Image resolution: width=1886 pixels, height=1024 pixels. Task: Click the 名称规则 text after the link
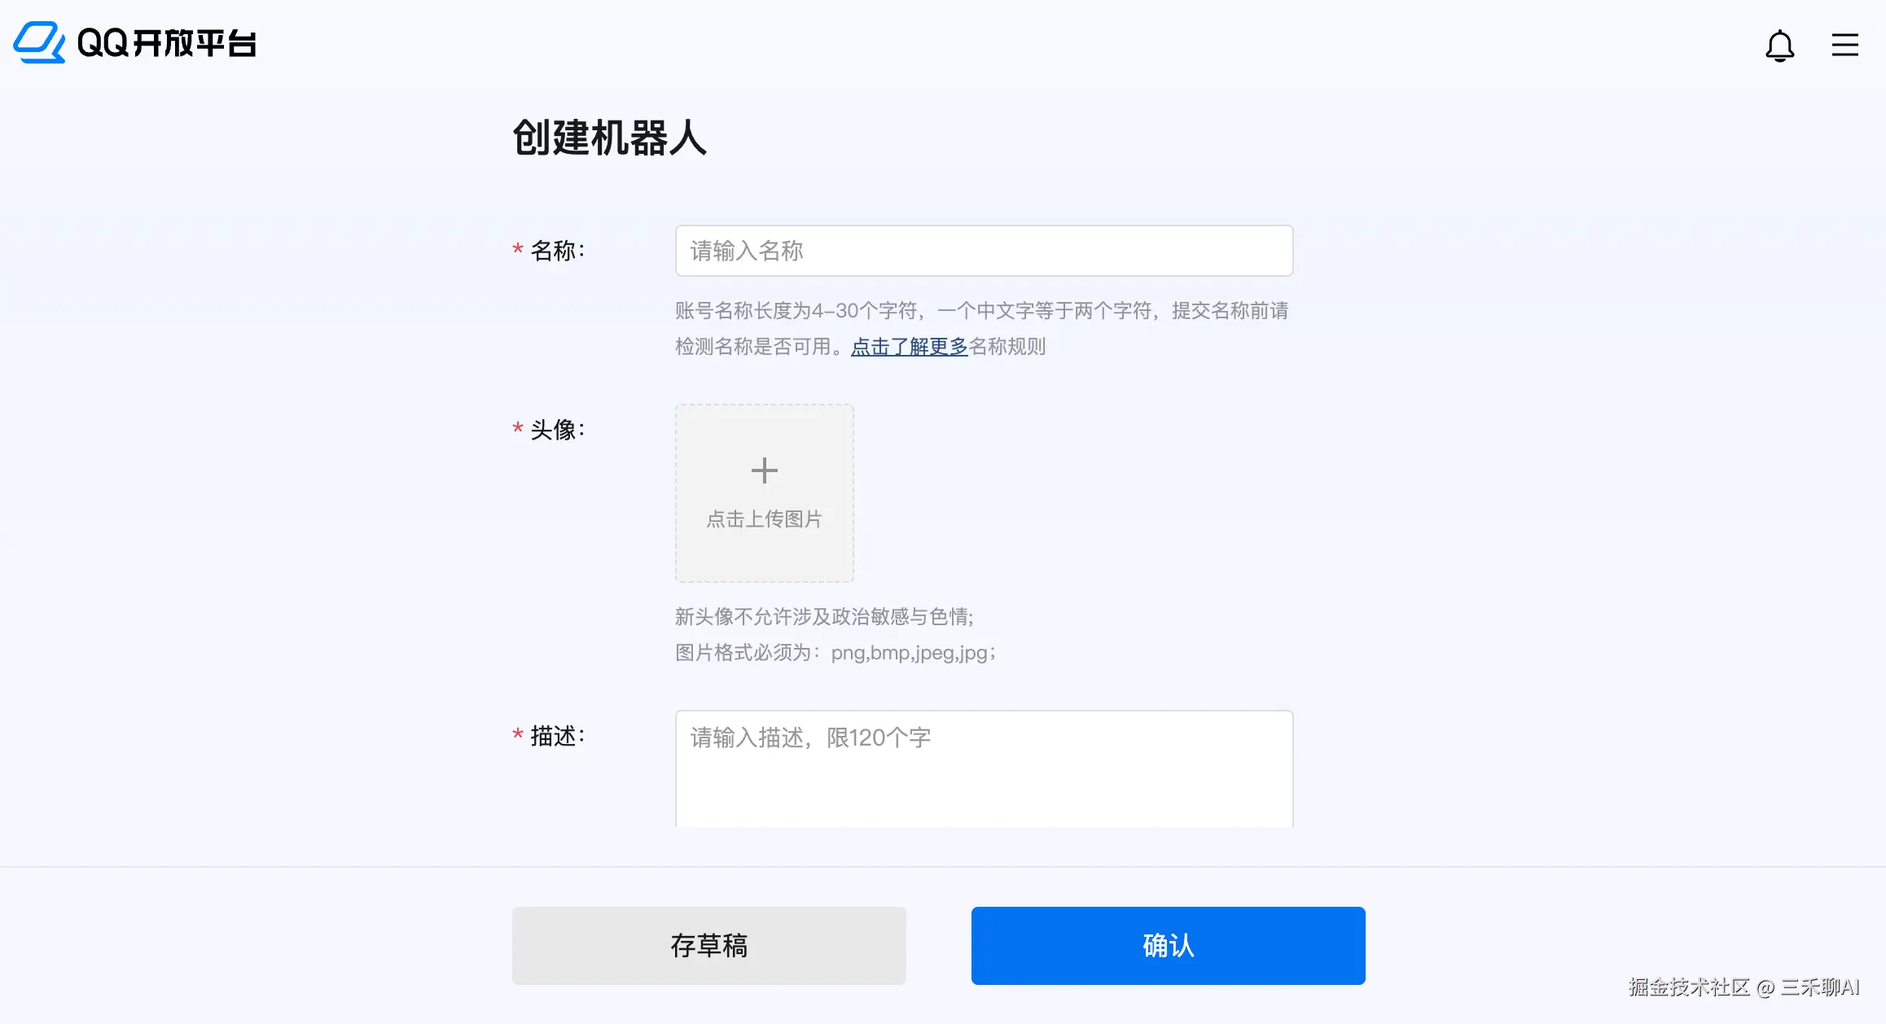[1007, 347]
